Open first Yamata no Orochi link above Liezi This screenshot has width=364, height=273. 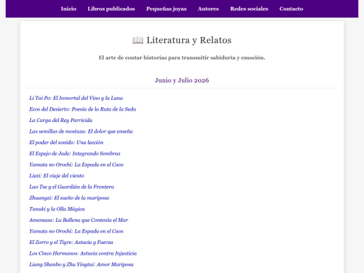click(x=76, y=164)
